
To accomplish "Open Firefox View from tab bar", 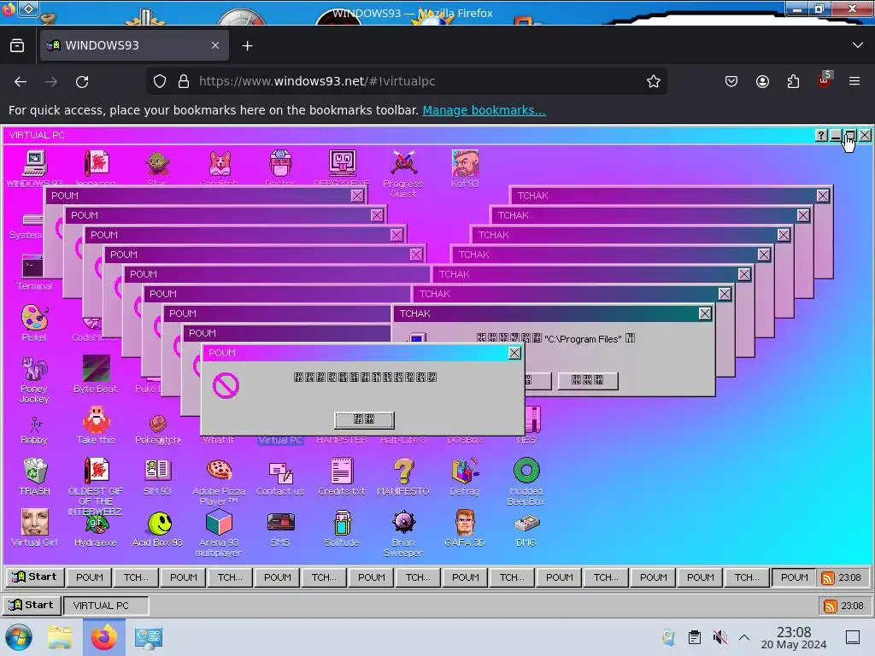I will tap(17, 45).
